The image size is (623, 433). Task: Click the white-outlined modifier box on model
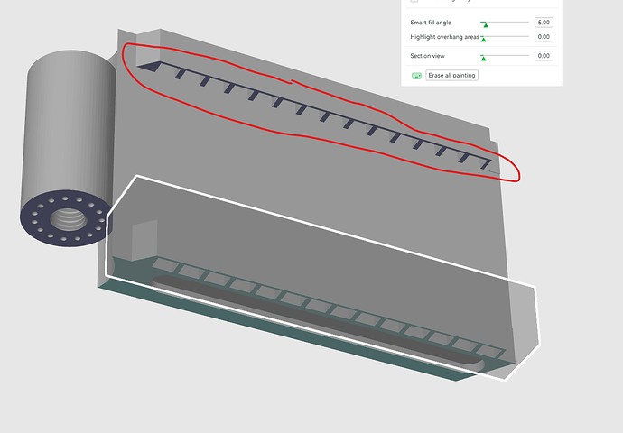coord(321,278)
